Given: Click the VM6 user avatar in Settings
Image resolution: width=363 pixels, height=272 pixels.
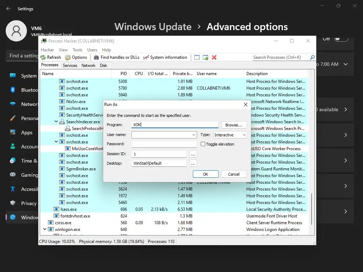Looking at the screenshot, I should pos(16,31).
